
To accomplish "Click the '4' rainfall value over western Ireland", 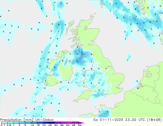I will pyautogui.click(x=55, y=67).
